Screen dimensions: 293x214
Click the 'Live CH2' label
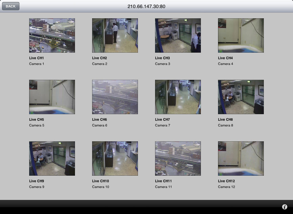(x=99, y=58)
